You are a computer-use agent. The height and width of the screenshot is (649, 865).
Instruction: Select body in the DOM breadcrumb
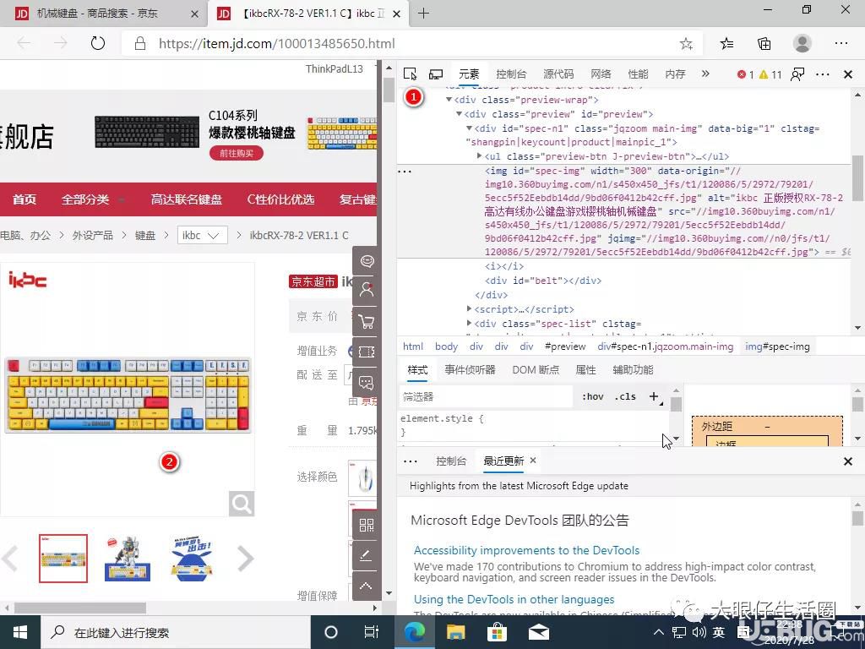click(446, 346)
